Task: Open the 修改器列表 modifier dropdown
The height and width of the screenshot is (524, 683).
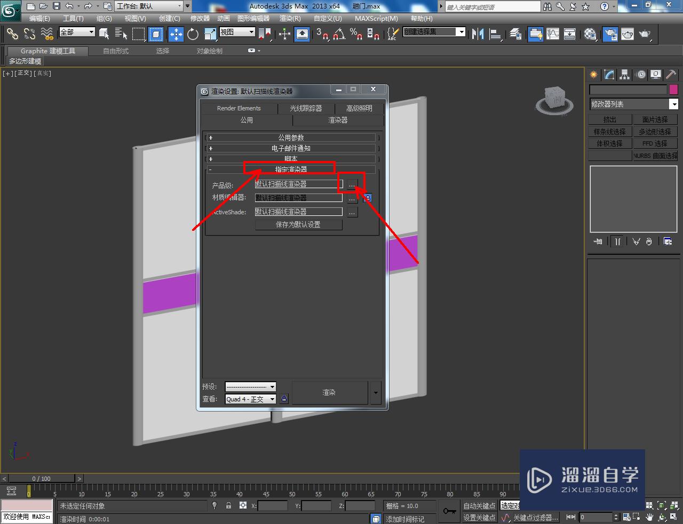Action: pyautogui.click(x=633, y=104)
